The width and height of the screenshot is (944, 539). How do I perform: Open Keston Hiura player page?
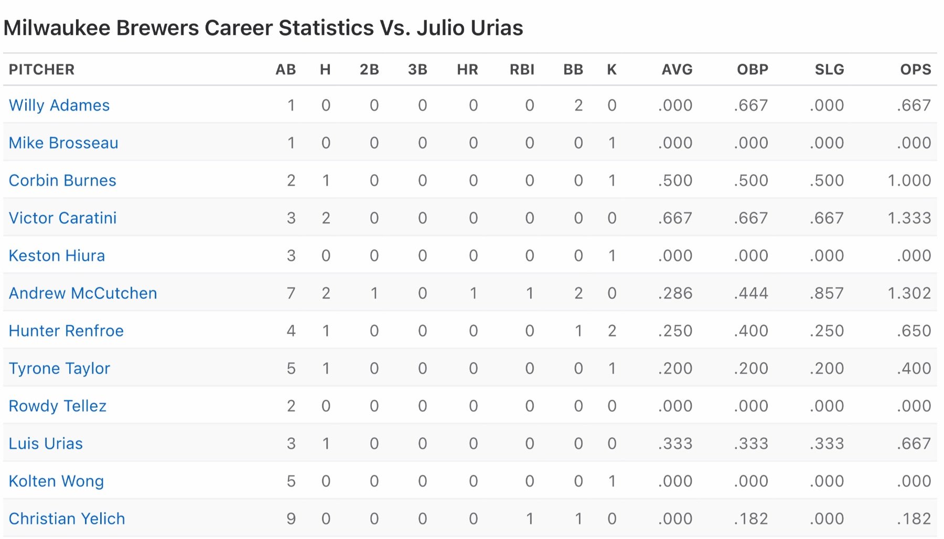57,256
